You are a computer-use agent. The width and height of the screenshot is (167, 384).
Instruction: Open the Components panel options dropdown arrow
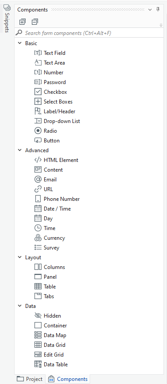pos(150,10)
